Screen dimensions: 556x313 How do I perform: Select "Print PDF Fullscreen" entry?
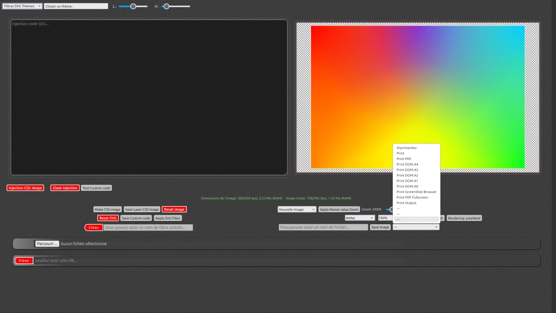[x=412, y=197]
